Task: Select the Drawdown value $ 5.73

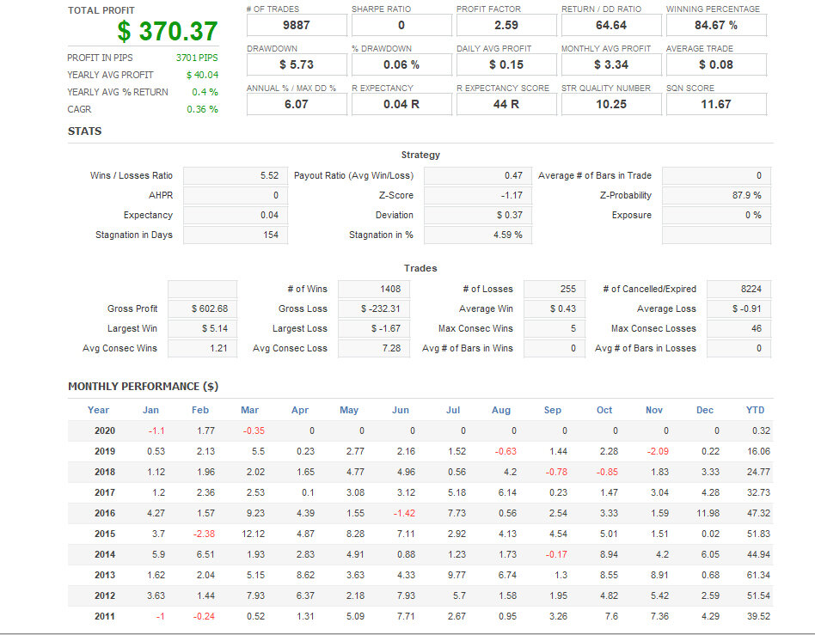Action: coord(297,64)
